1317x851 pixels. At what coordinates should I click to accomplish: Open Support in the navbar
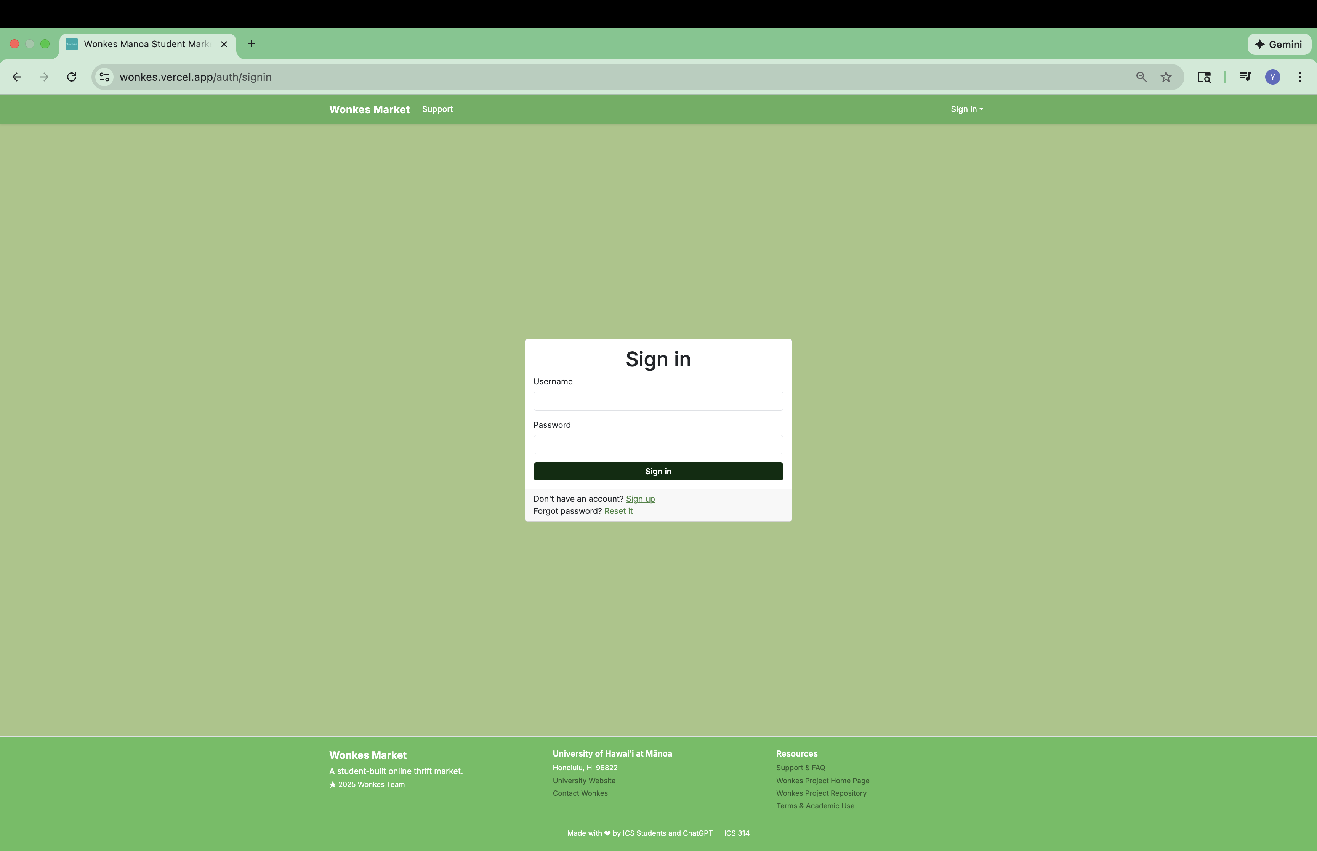tap(437, 109)
